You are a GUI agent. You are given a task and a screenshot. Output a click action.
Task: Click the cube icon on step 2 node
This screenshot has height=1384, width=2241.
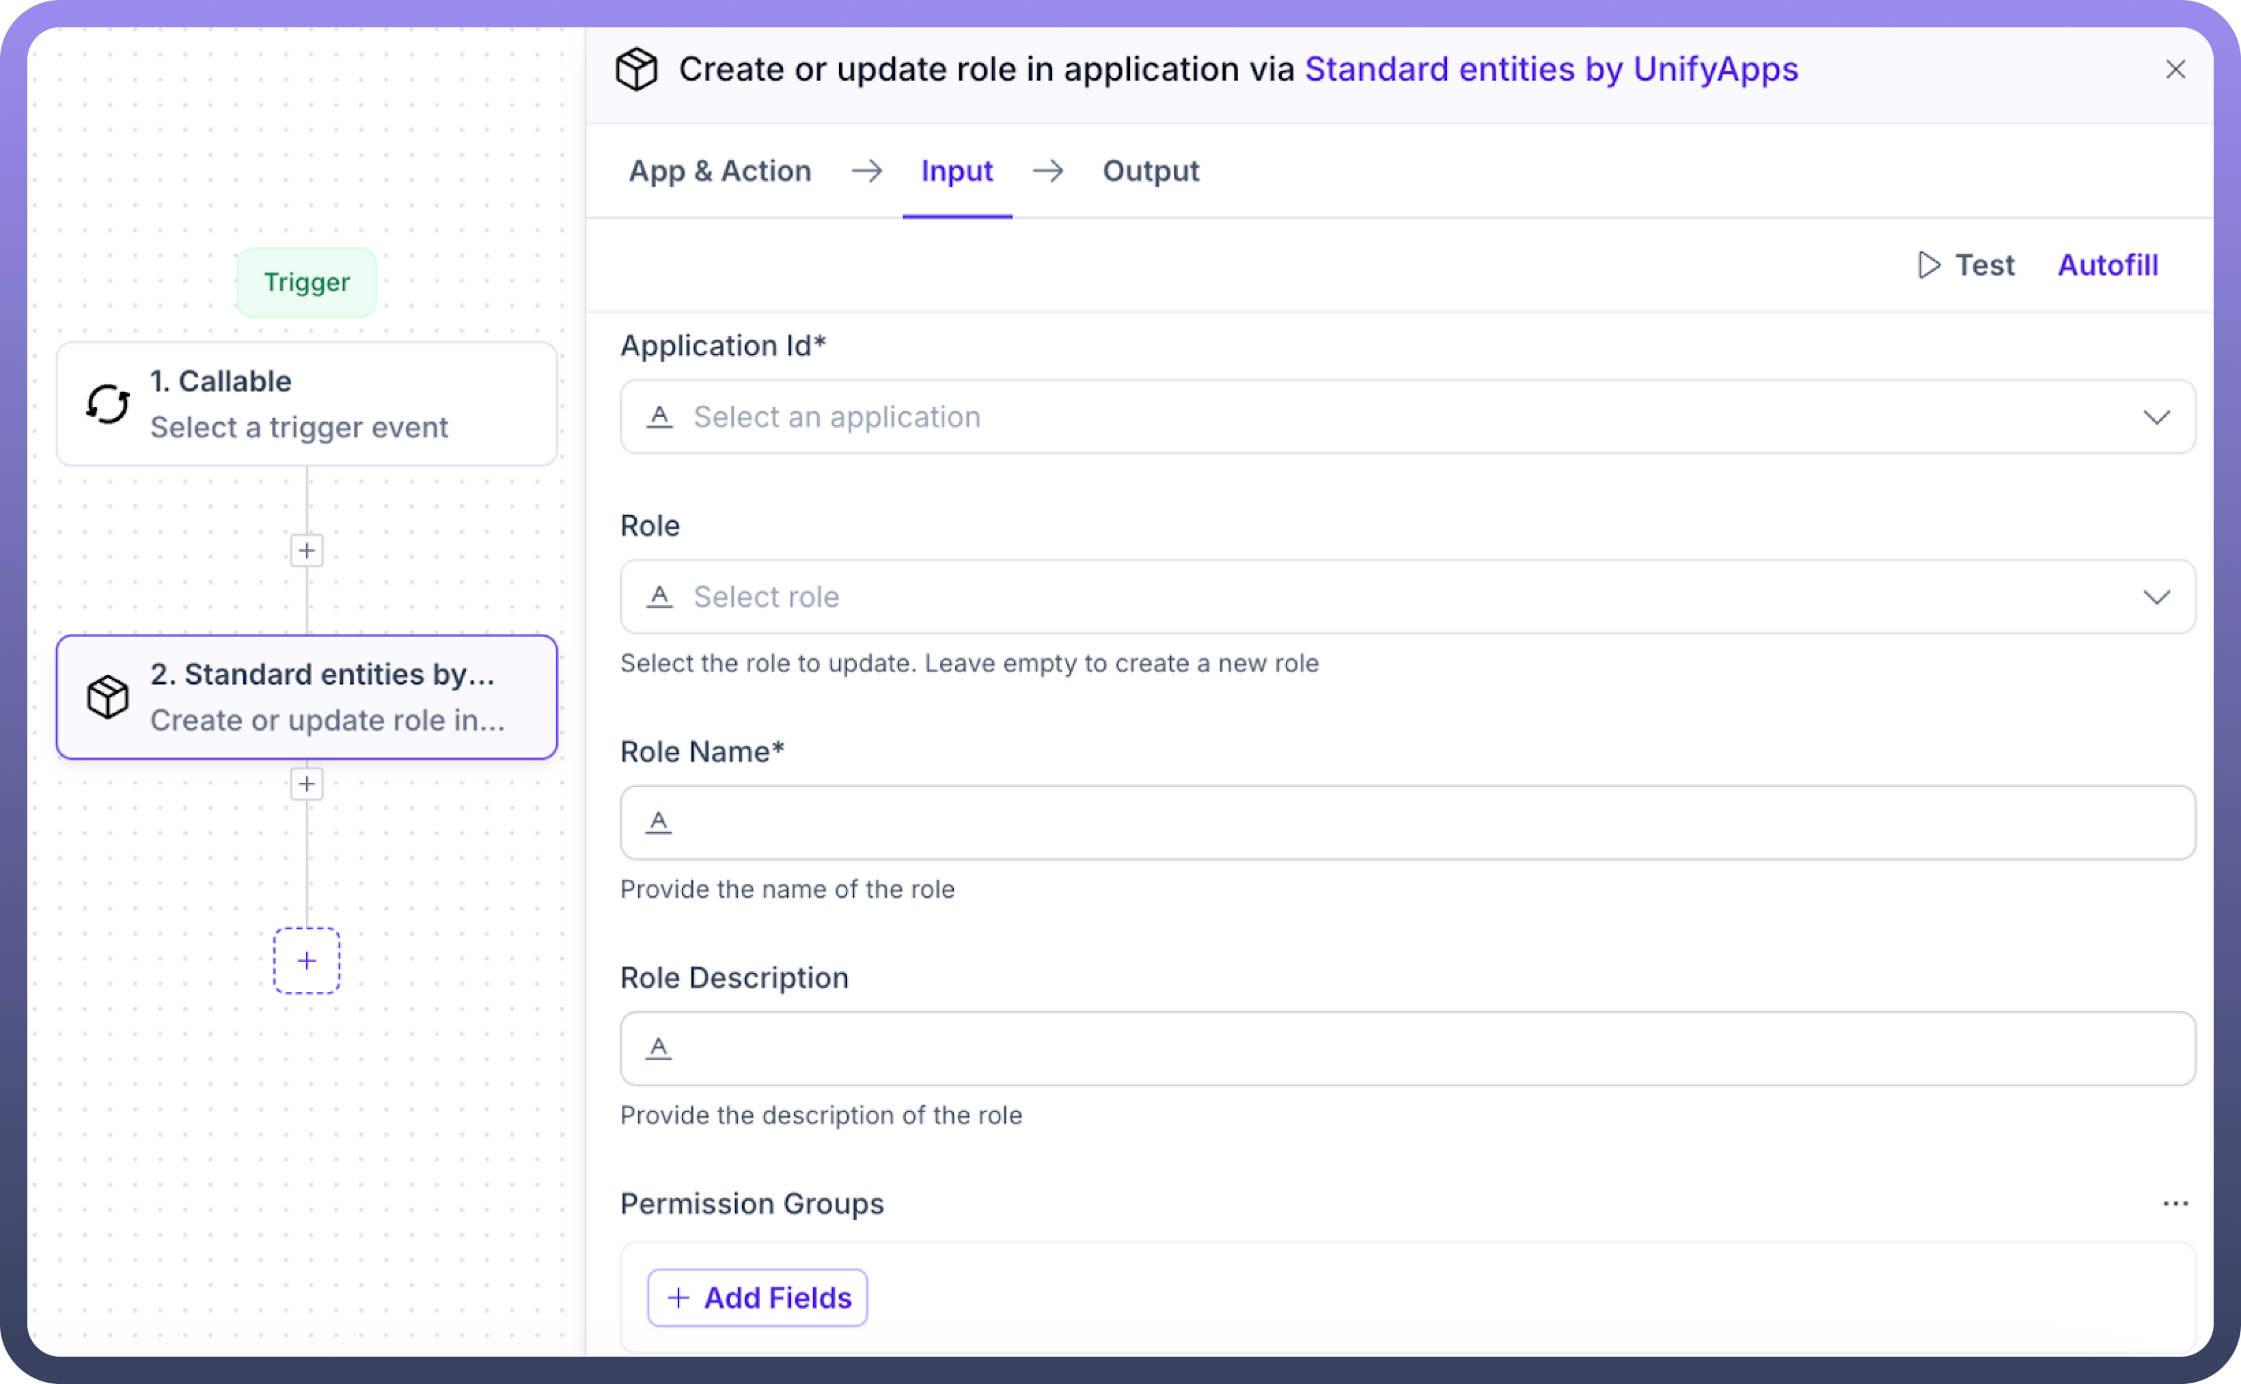pyautogui.click(x=108, y=697)
